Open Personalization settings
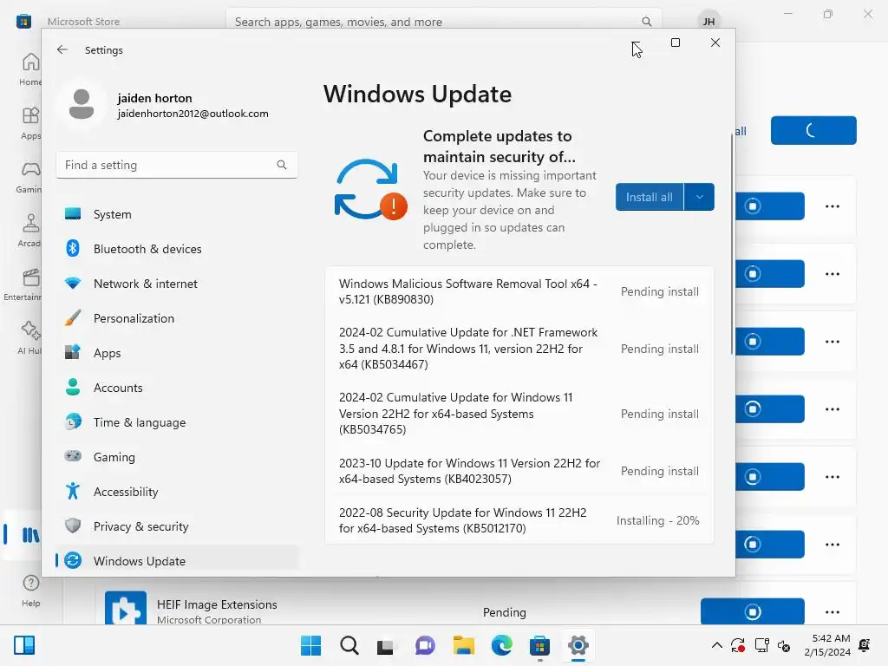 (177, 318)
